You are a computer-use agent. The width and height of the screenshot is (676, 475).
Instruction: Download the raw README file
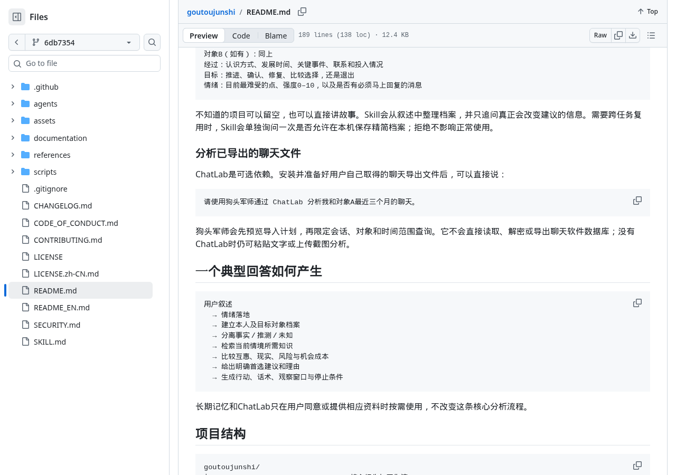point(633,35)
